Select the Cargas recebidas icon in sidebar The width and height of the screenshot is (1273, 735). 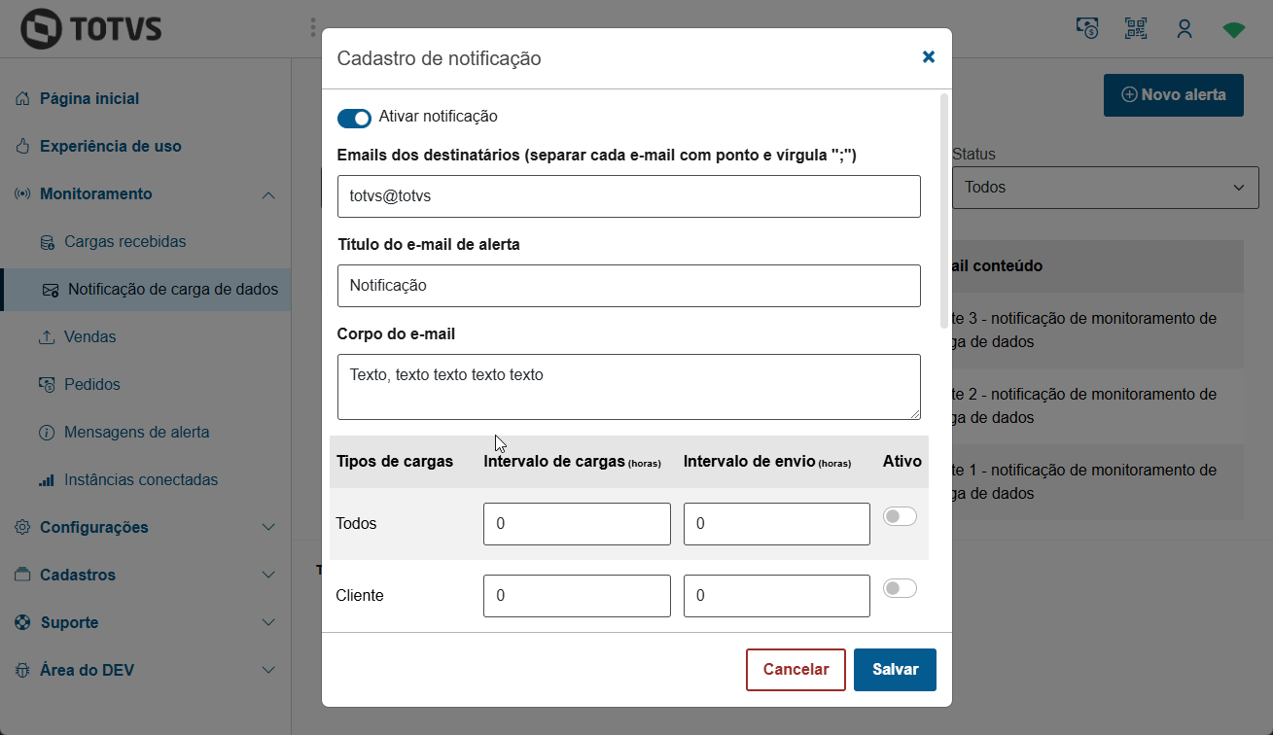pos(49,241)
